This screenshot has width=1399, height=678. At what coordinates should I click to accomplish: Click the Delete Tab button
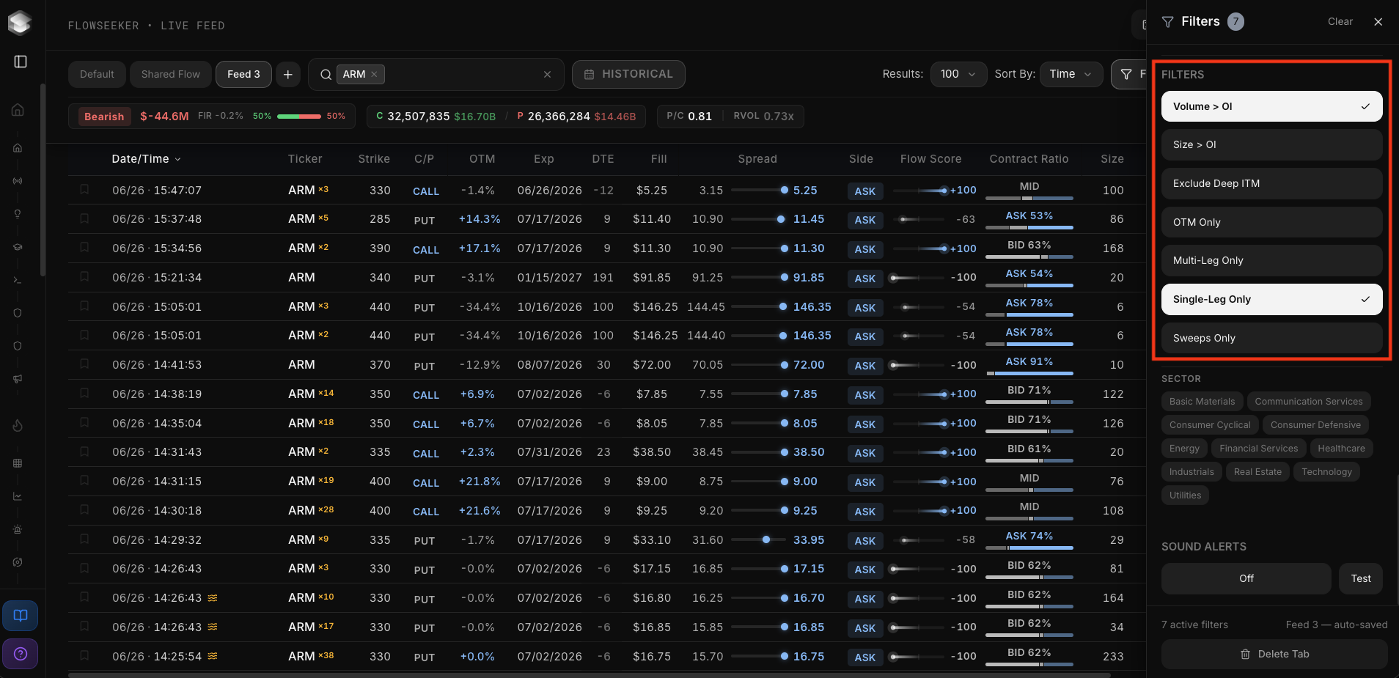[x=1274, y=654]
